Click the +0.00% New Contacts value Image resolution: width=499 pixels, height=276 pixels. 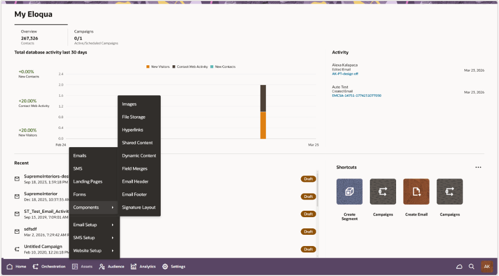[x=26, y=72]
